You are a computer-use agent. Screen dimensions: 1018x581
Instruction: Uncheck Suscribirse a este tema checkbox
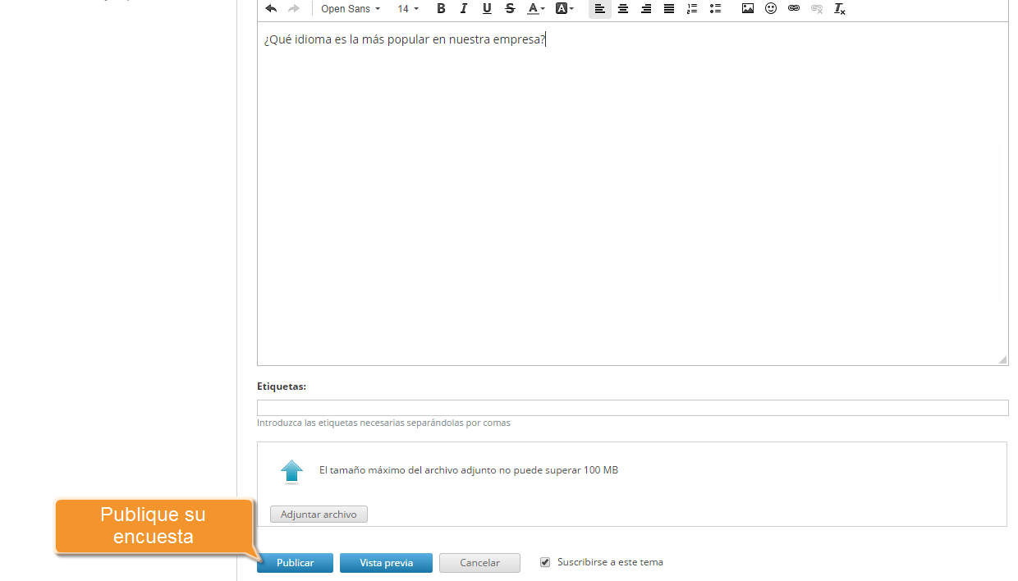(x=545, y=562)
